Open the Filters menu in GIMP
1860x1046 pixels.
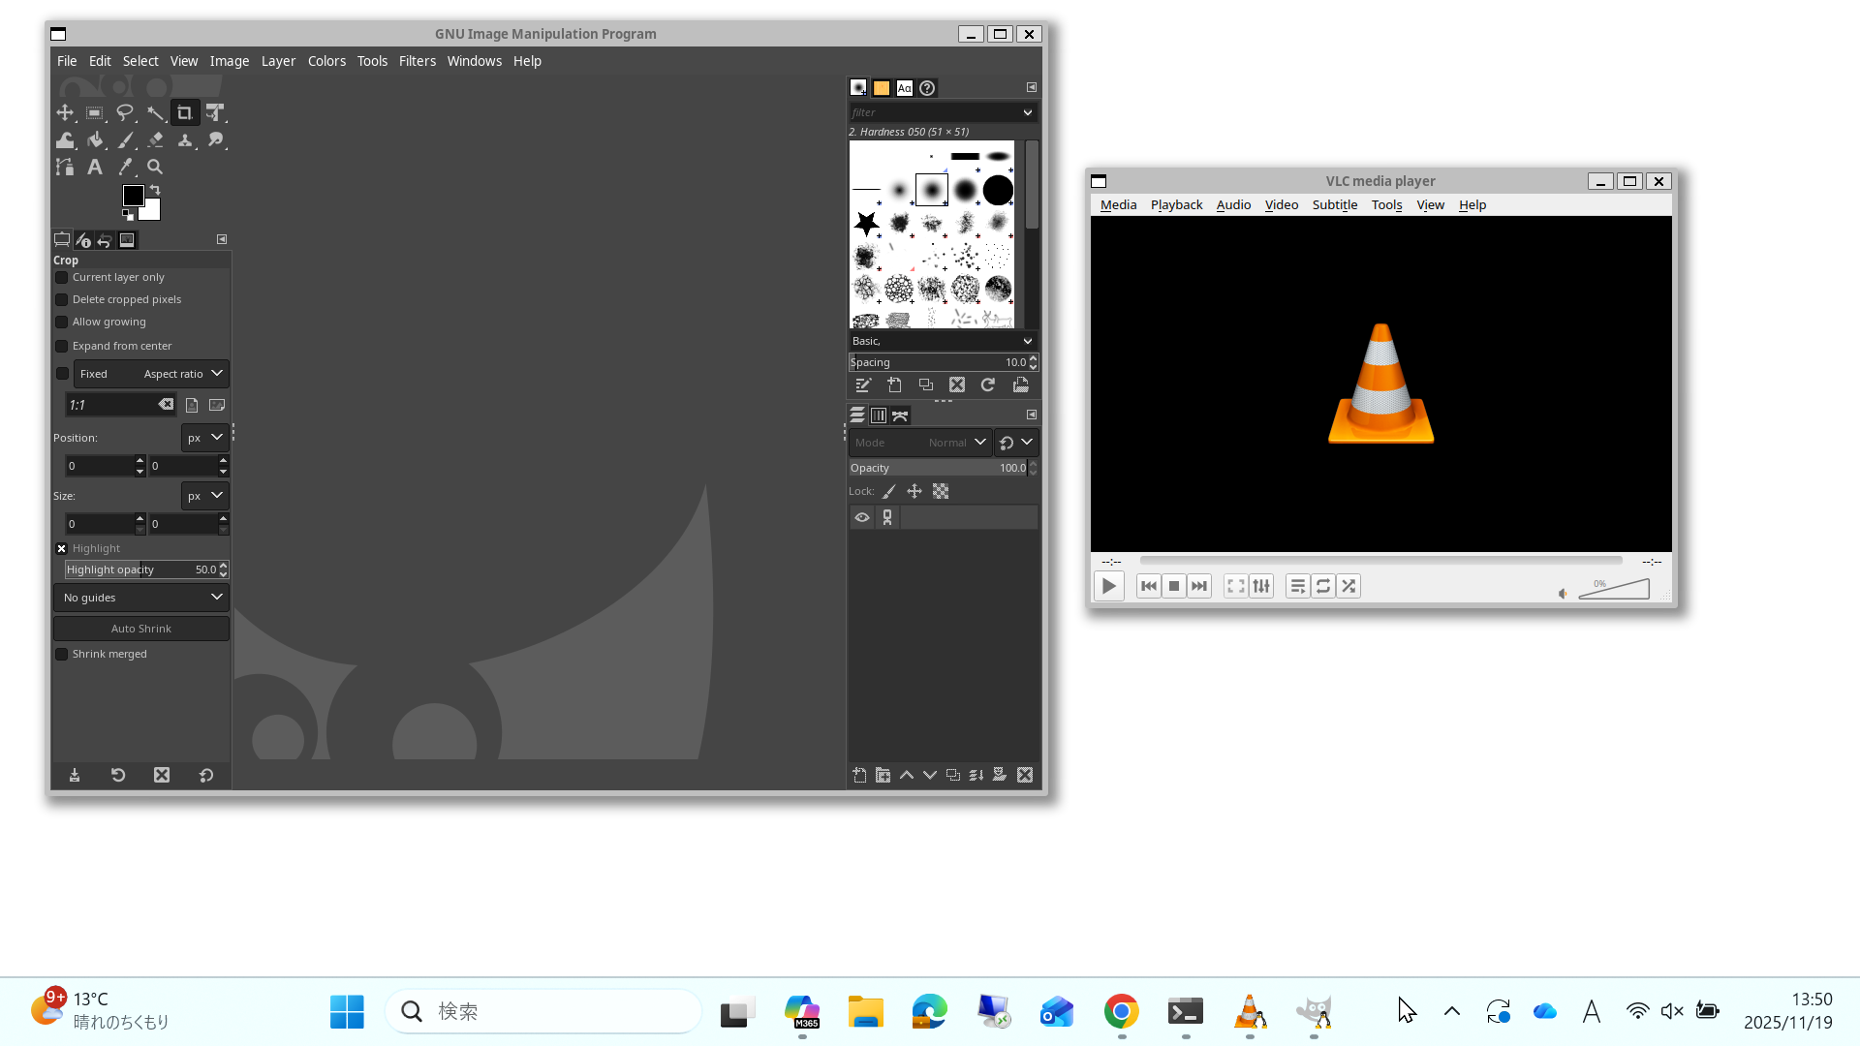pos(417,61)
